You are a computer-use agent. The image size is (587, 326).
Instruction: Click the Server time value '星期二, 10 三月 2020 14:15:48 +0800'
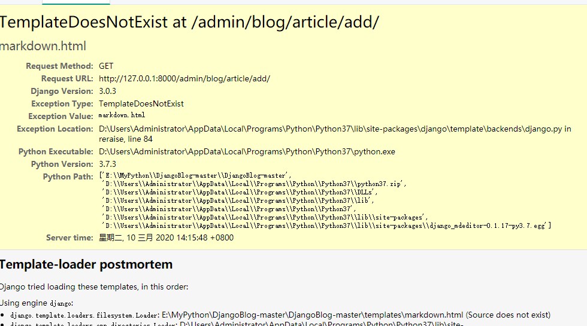167,238
